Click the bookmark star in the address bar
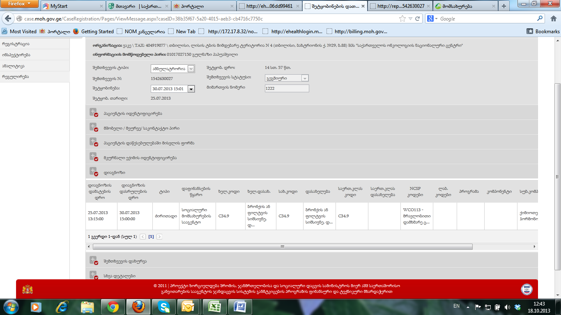Image resolution: width=561 pixels, height=315 pixels. (402, 19)
